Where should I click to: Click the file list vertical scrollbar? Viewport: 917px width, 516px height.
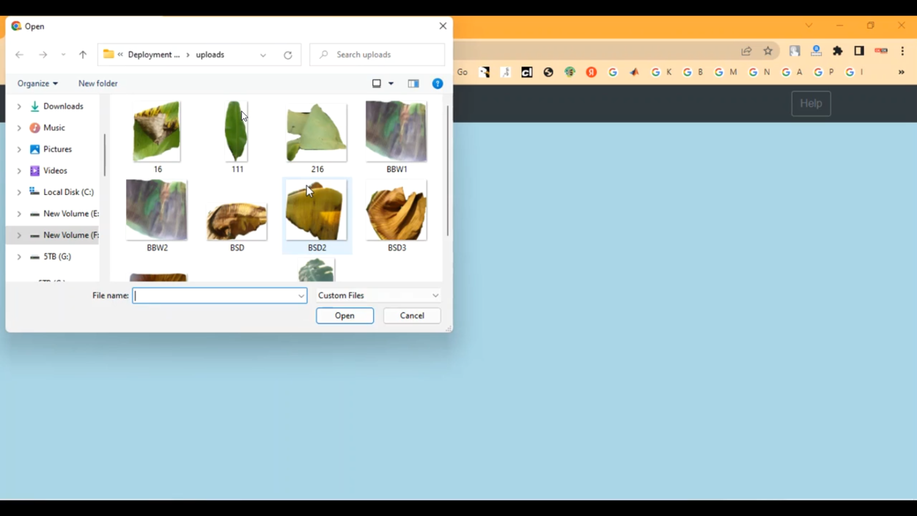(447, 171)
